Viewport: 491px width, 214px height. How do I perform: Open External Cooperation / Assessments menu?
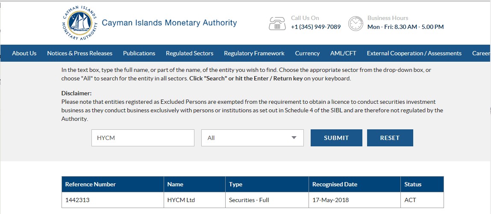tap(414, 53)
